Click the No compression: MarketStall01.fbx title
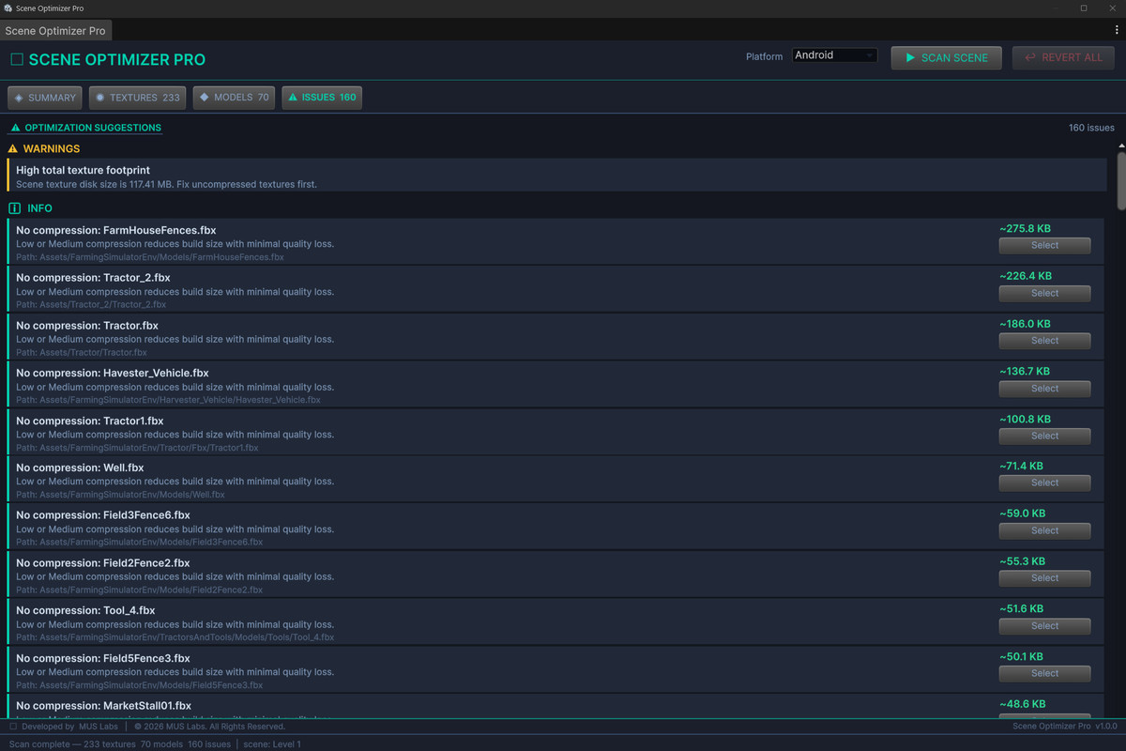 pos(103,706)
